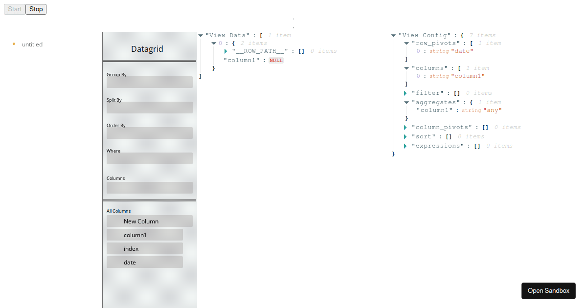
Task: Collapse the "aggregates" object
Action: click(406, 102)
